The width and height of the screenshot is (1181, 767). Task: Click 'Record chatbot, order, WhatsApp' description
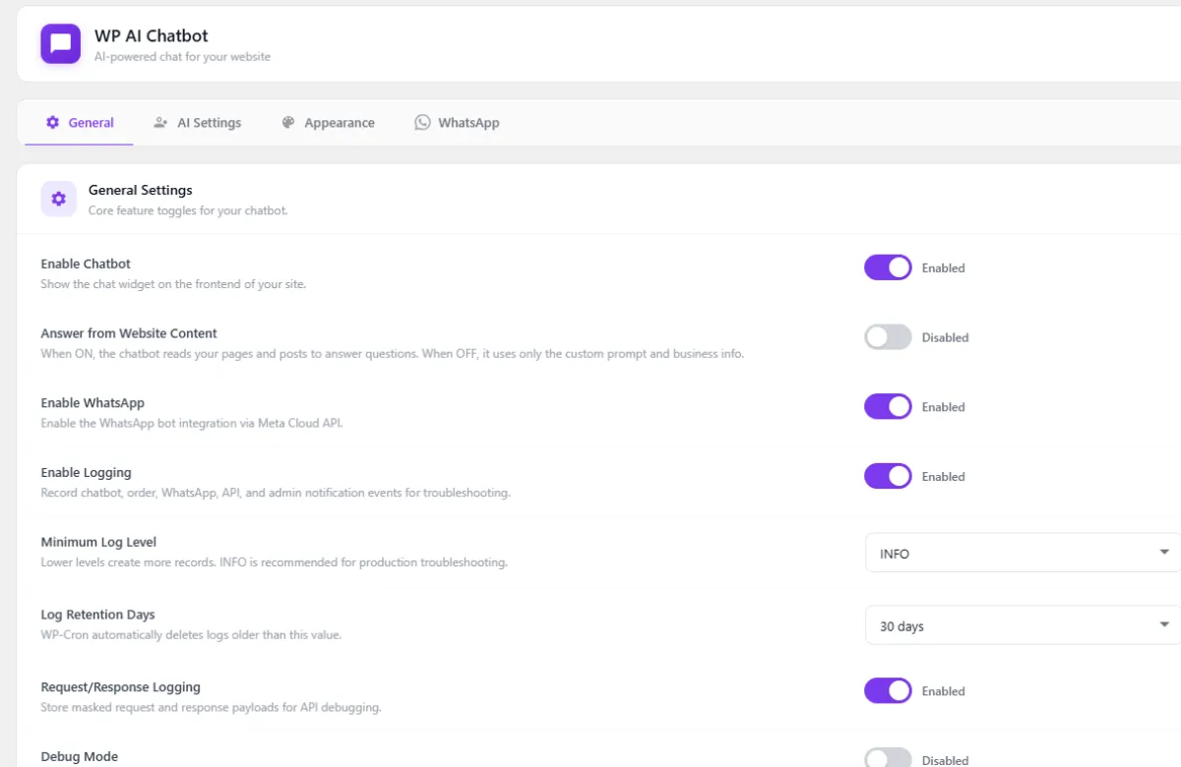(276, 494)
